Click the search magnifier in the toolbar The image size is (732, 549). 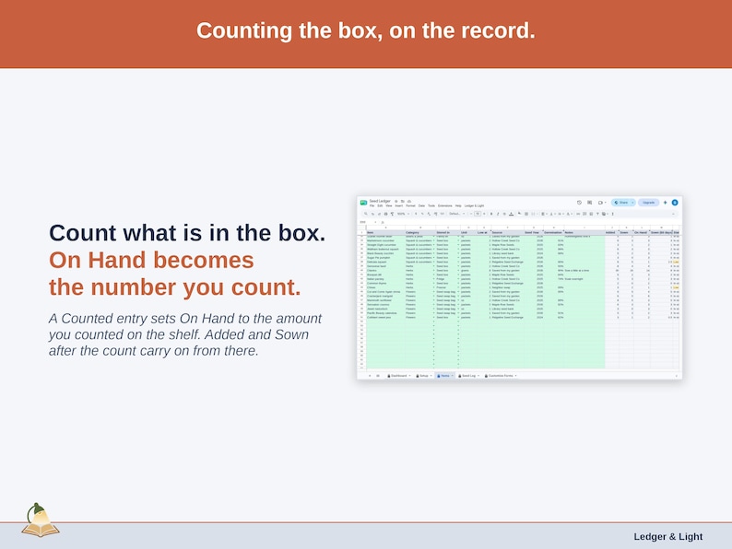point(365,214)
